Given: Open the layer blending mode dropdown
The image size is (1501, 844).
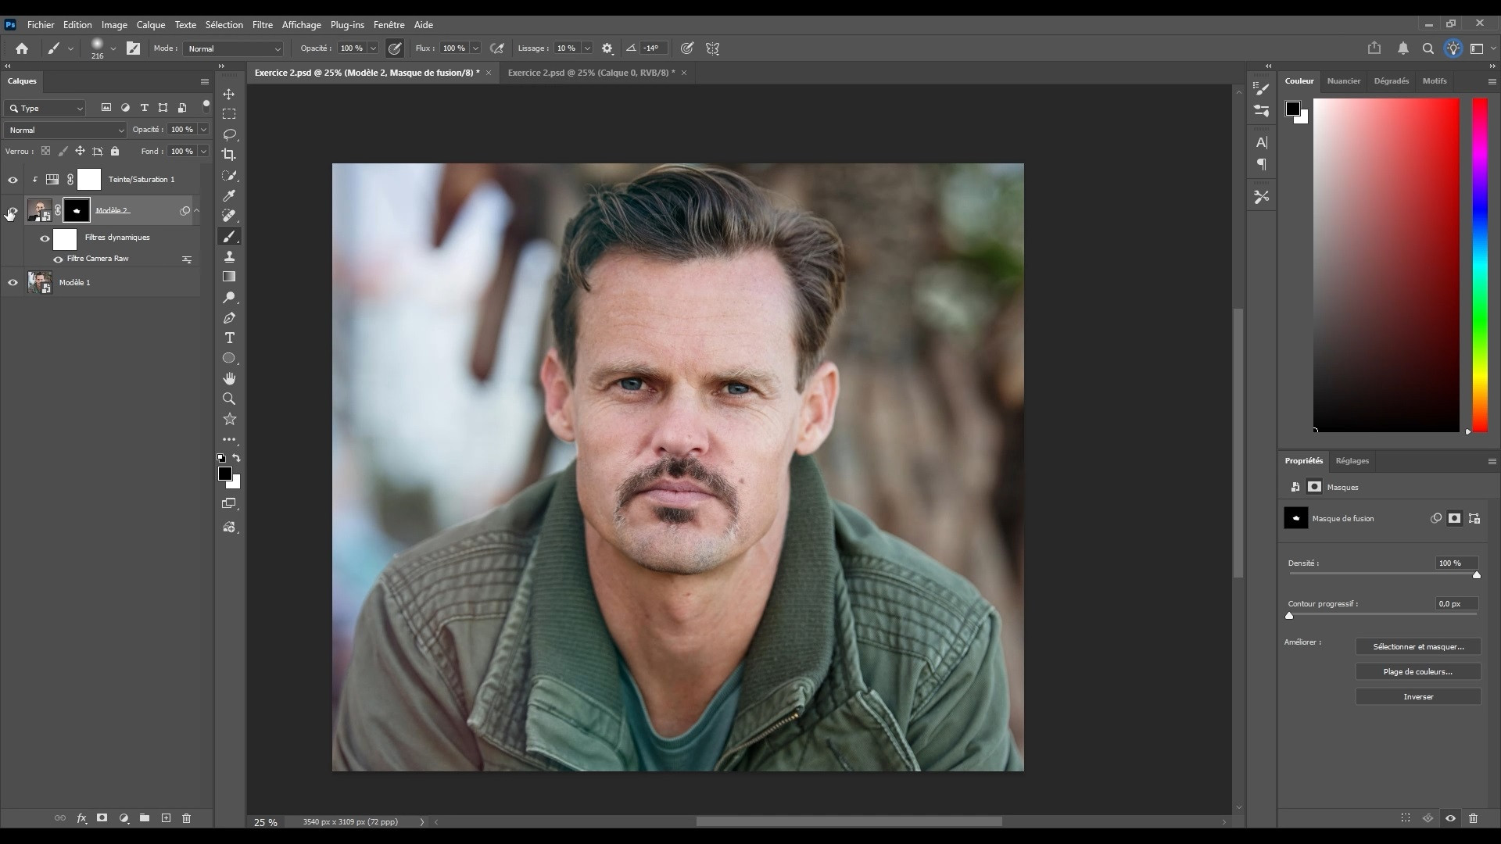Looking at the screenshot, I should pyautogui.click(x=66, y=130).
